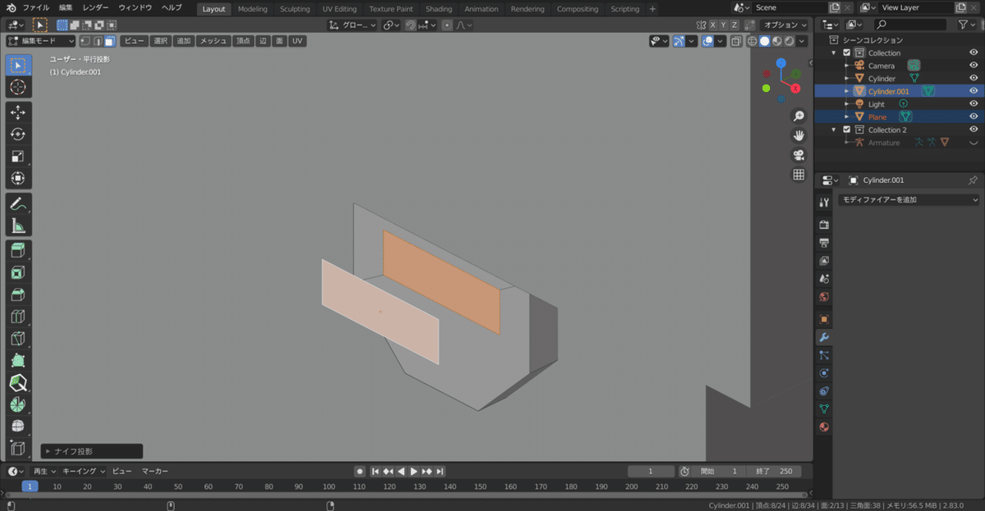Image resolution: width=985 pixels, height=511 pixels.
Task: Open transform orientation グロー... dropdown
Action: pyautogui.click(x=352, y=25)
